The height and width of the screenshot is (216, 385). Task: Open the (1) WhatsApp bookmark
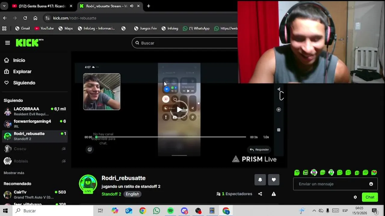196,28
